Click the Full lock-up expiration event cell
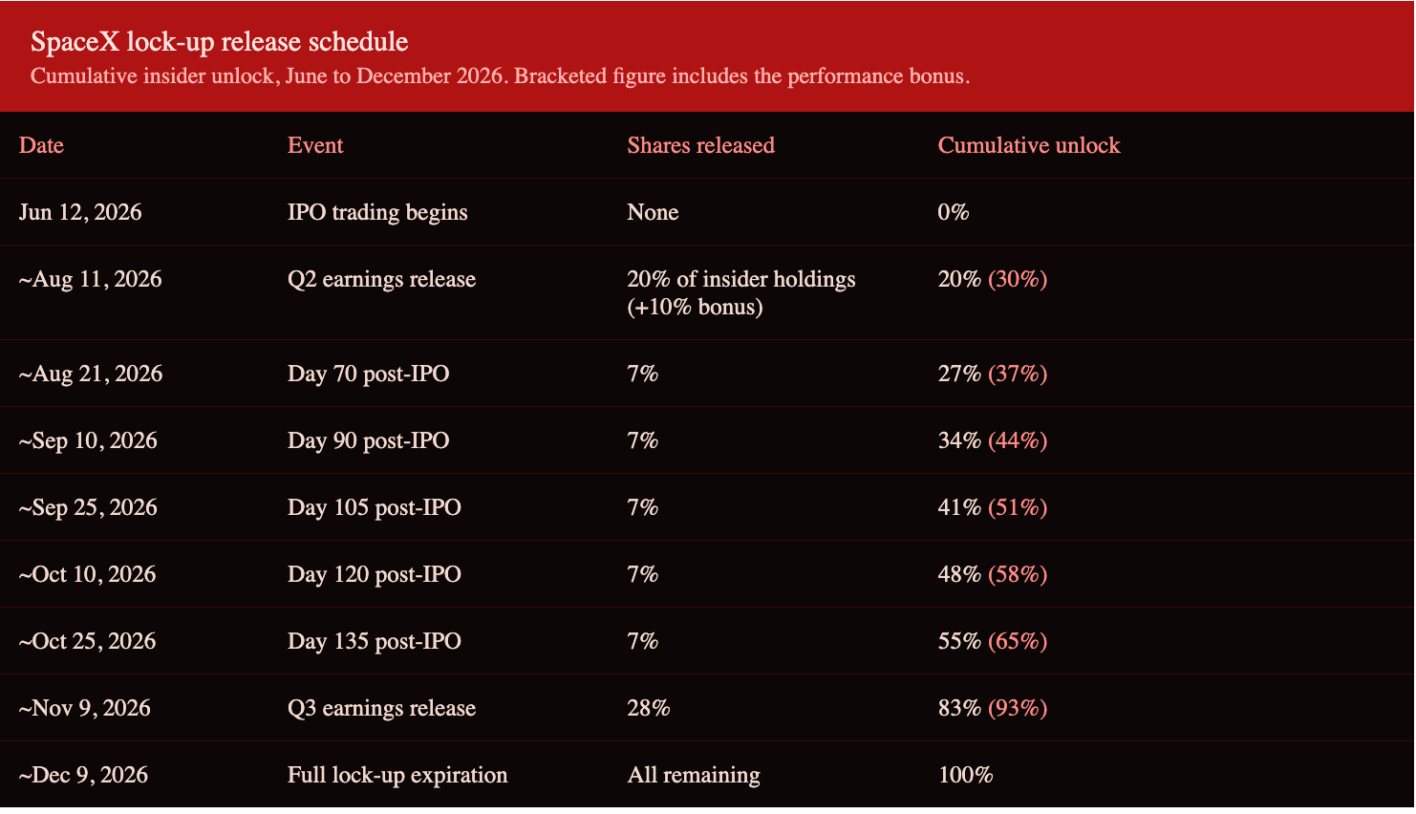This screenshot has height=814, width=1416. tap(397, 775)
